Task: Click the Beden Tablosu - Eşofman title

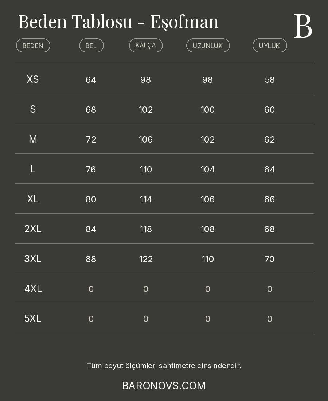Action: (x=118, y=22)
